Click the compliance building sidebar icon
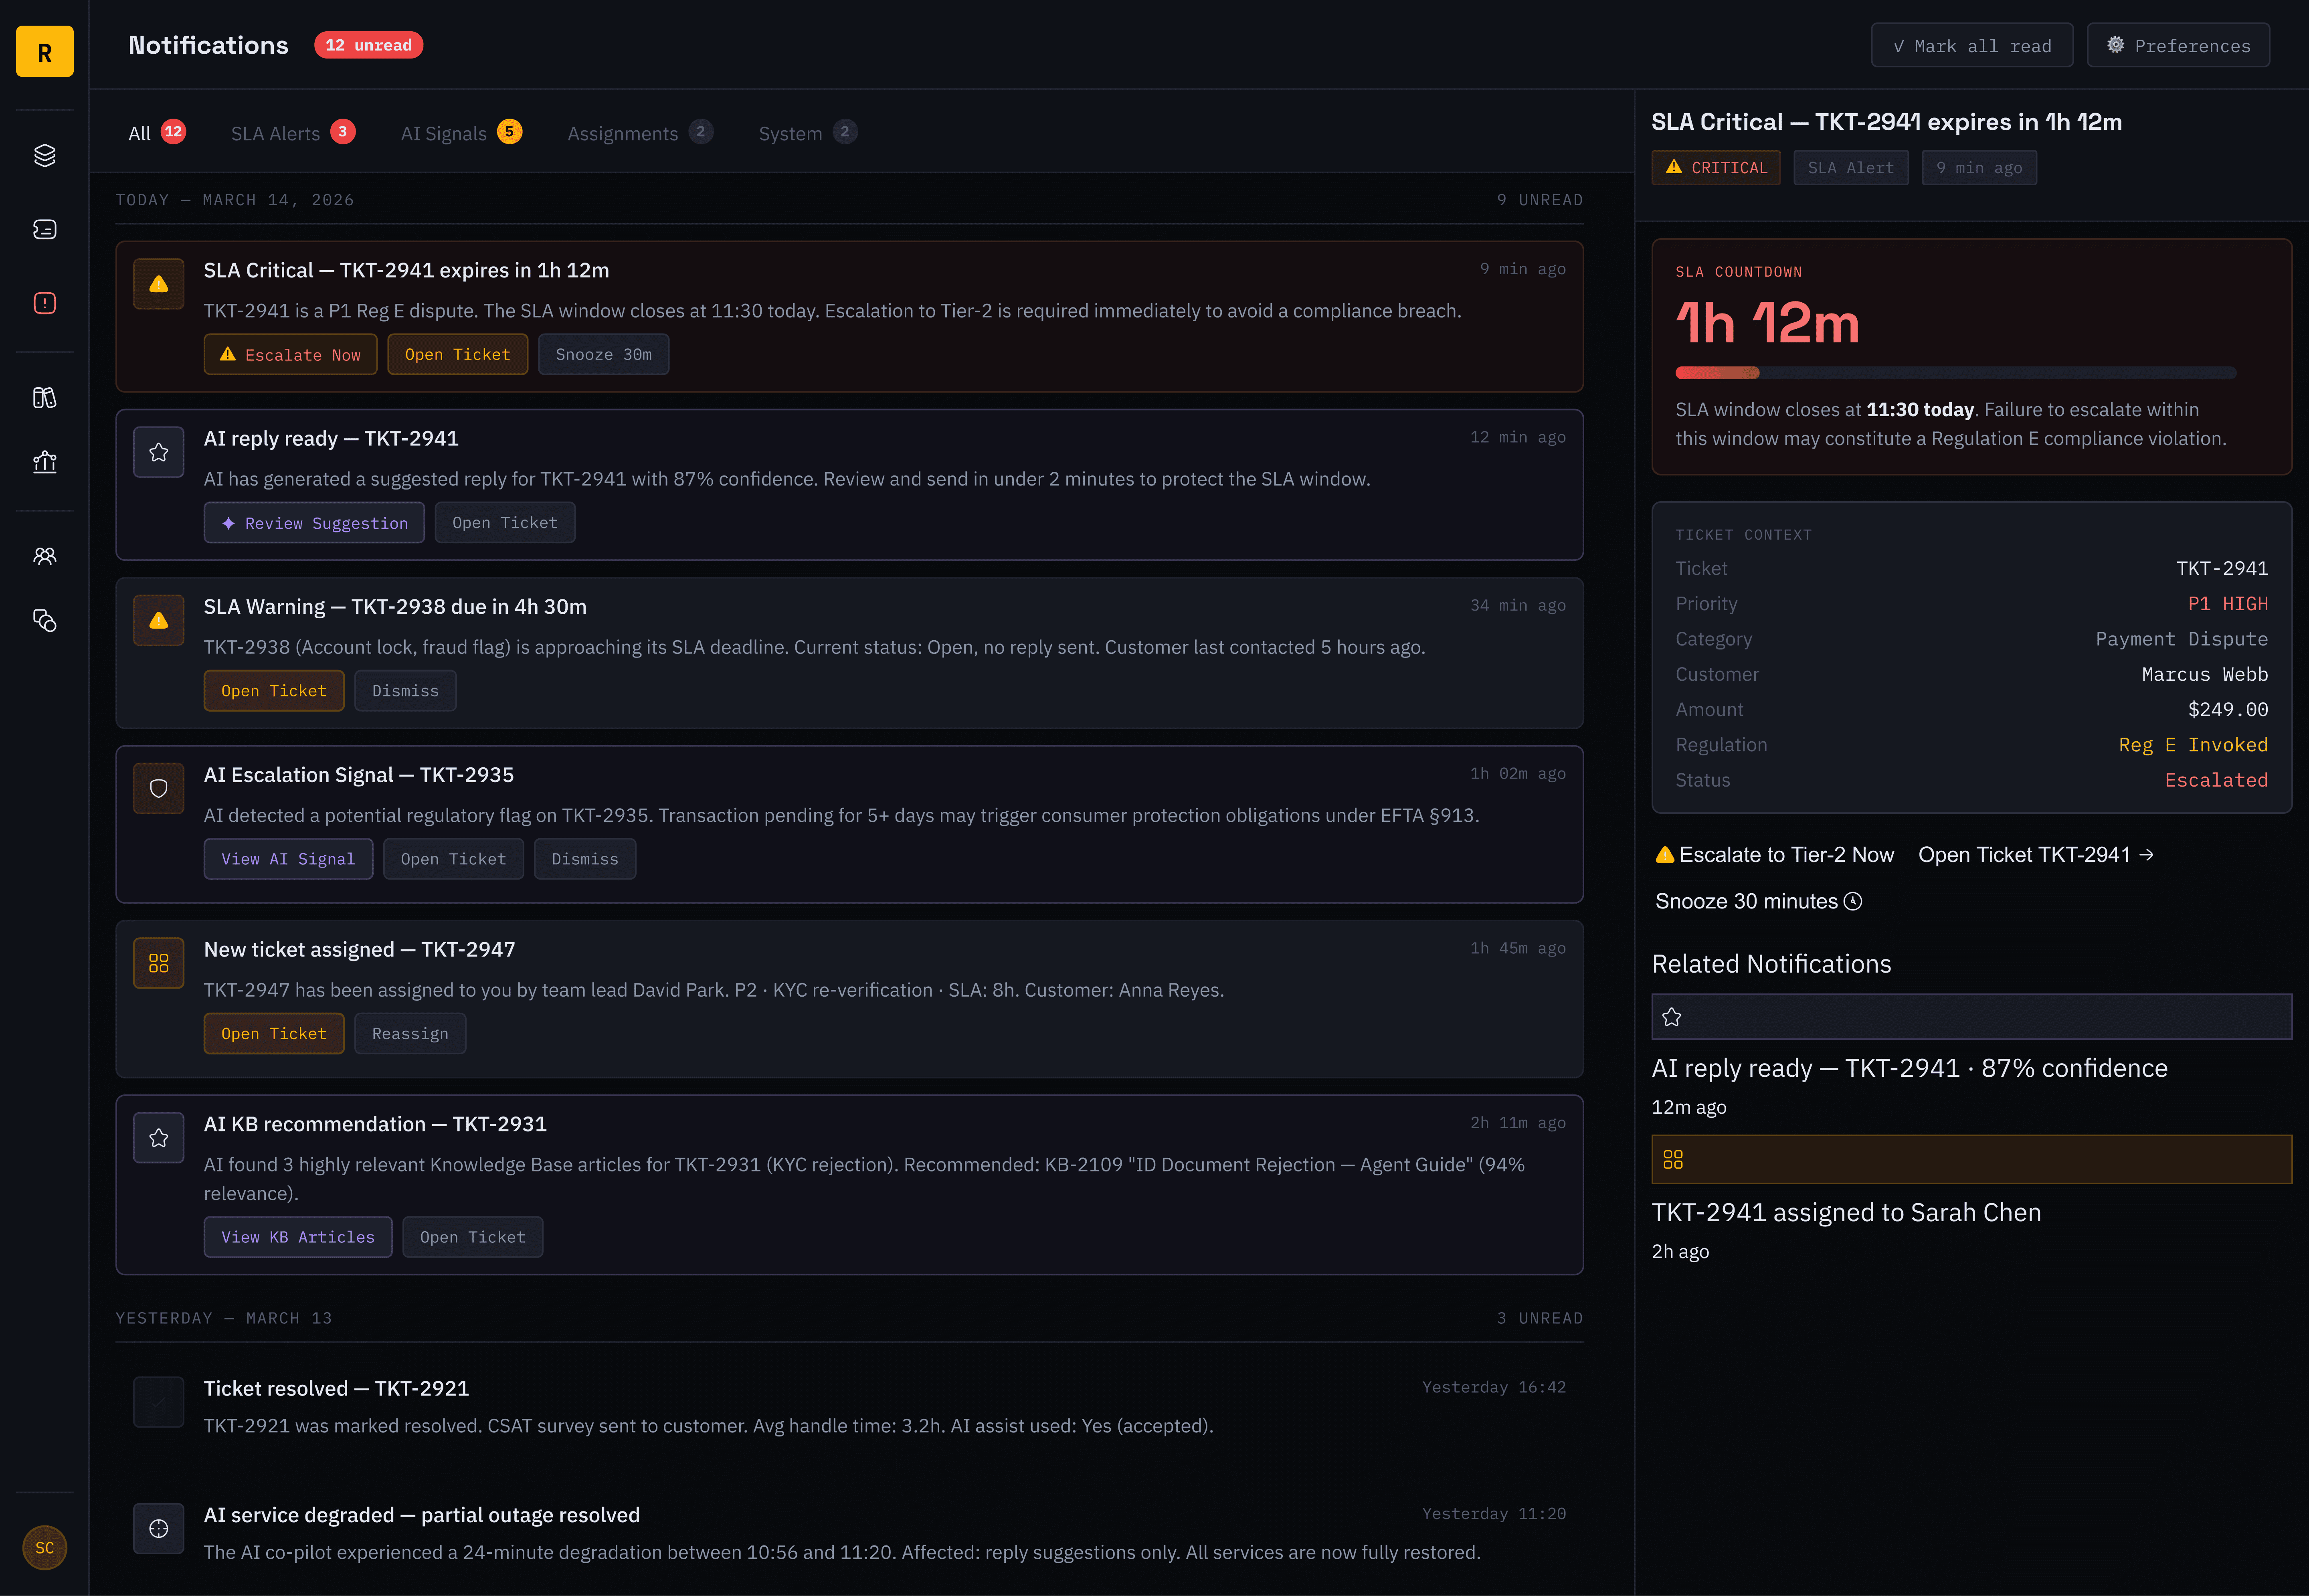 45,462
